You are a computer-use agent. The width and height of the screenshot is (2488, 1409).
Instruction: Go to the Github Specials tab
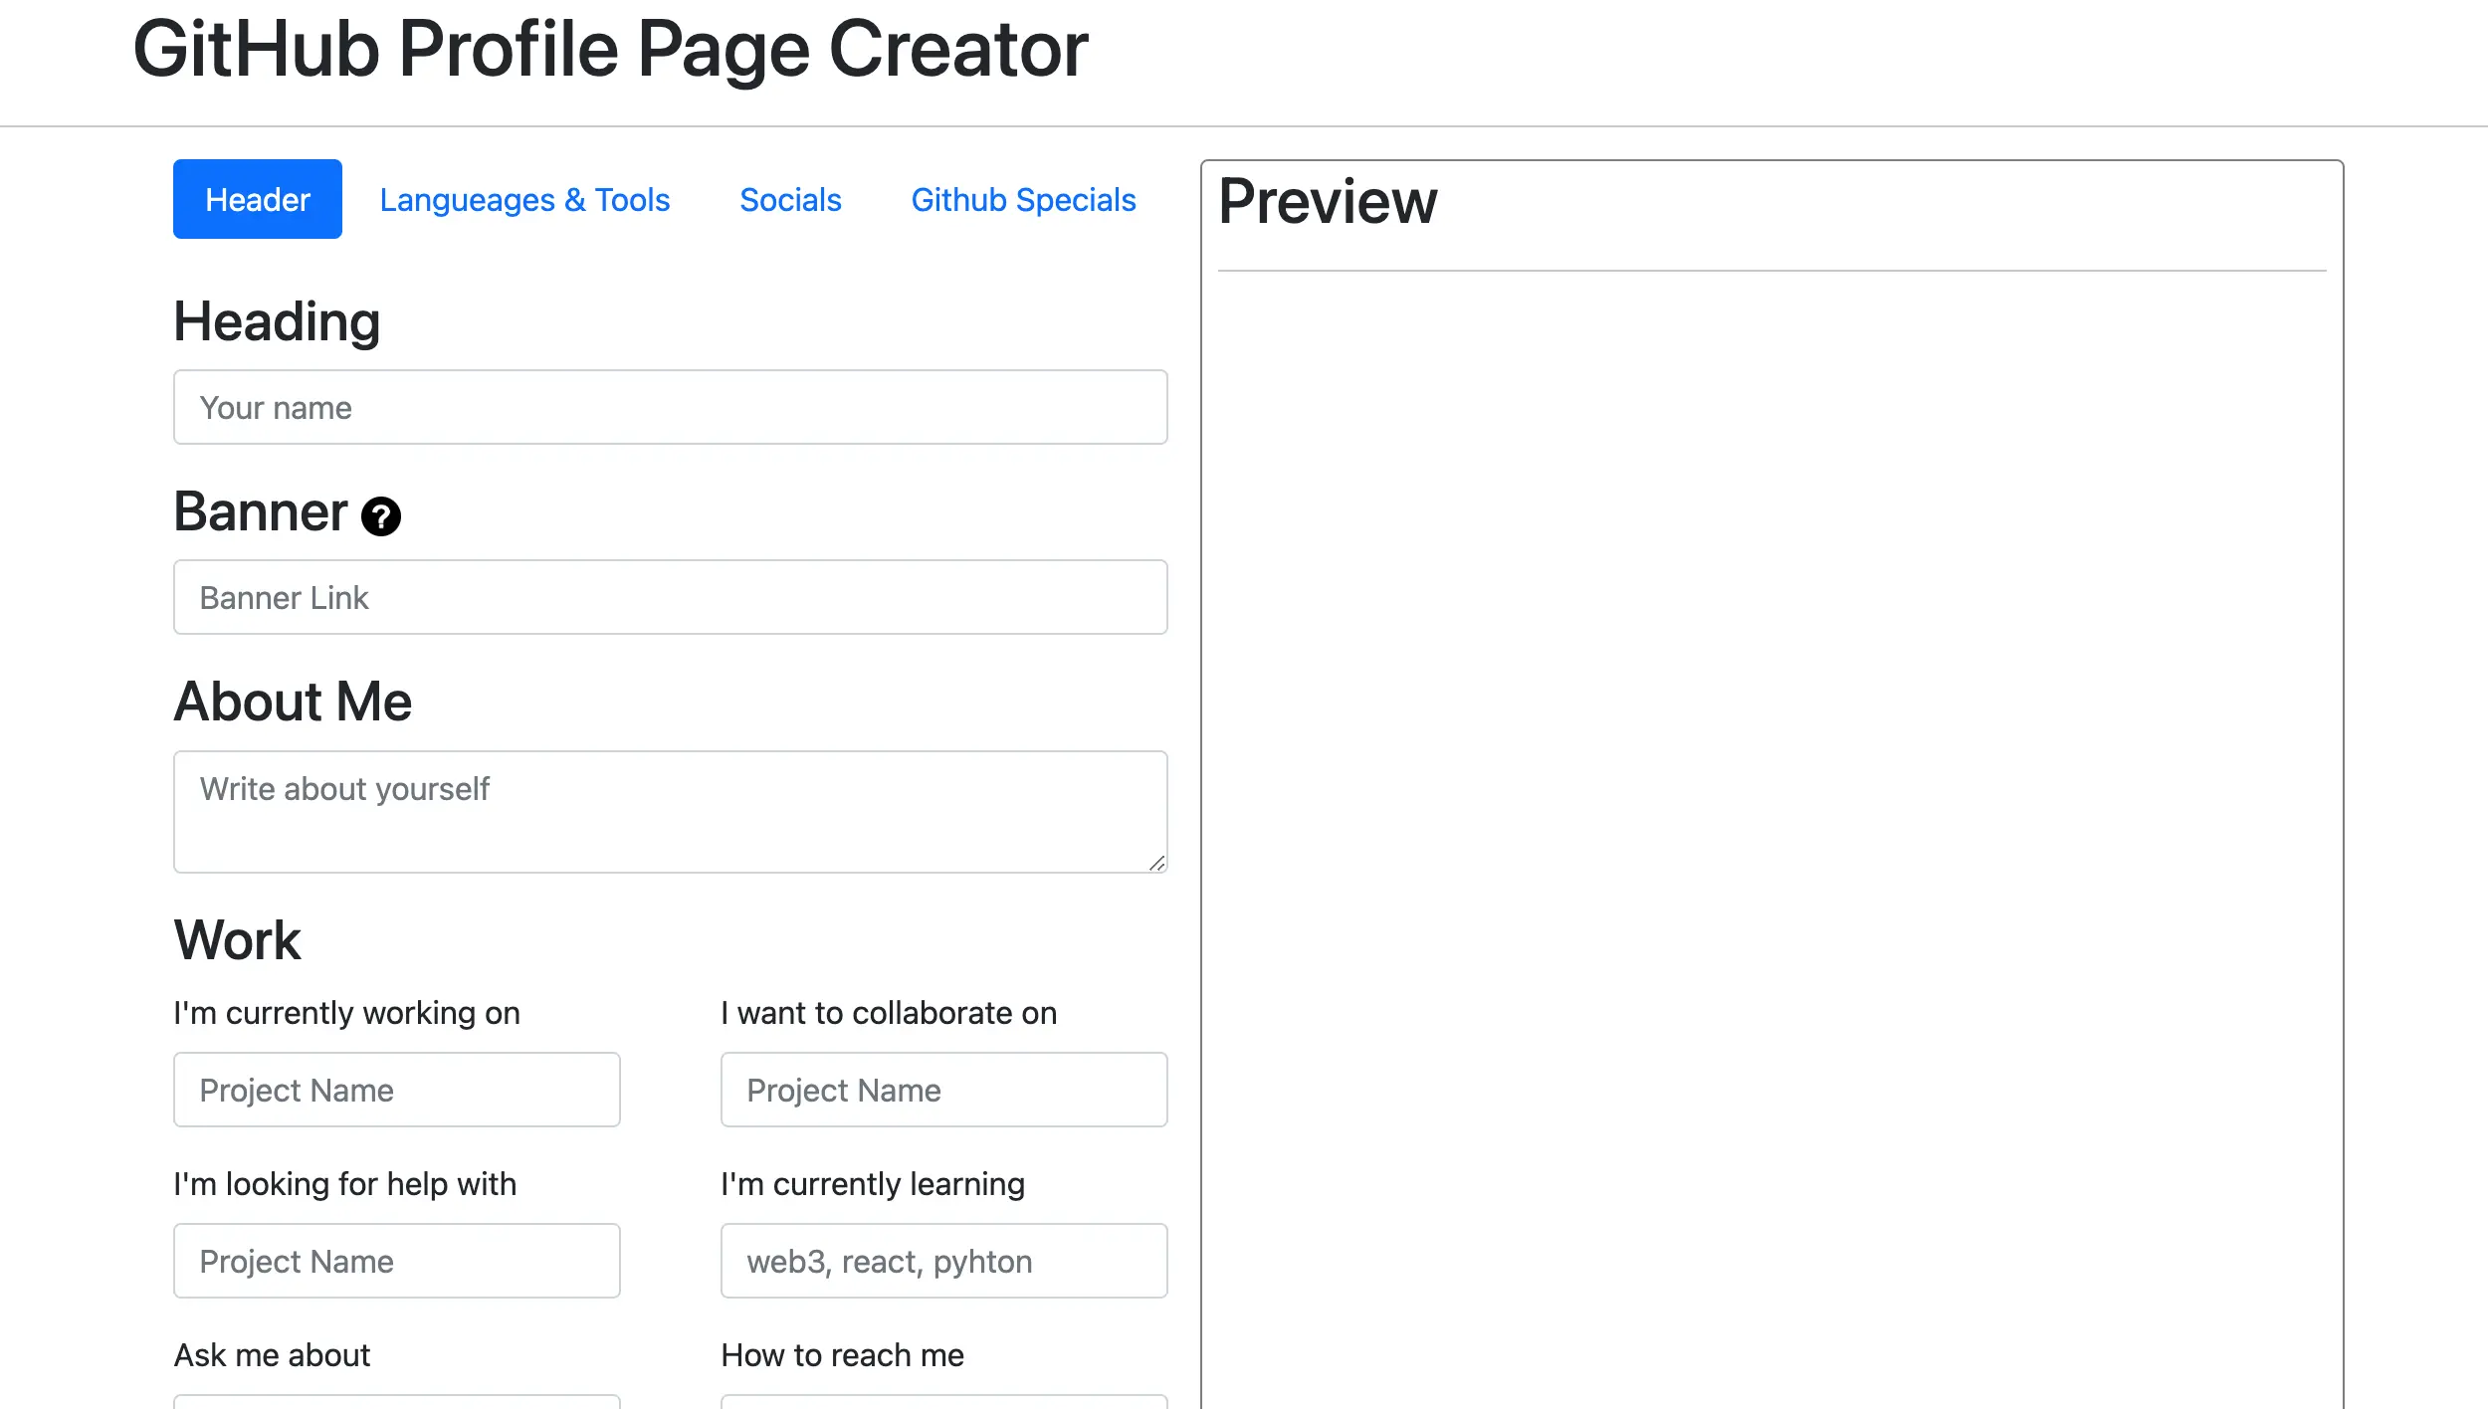click(1023, 199)
